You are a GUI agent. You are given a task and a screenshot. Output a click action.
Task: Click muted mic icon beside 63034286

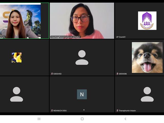click(x=117, y=74)
